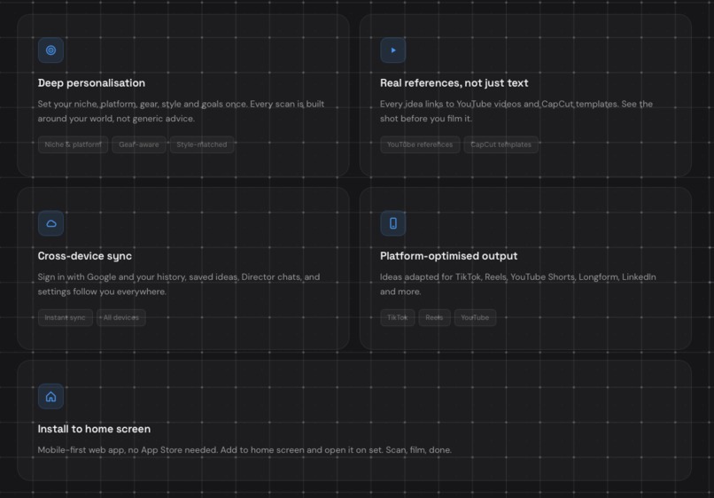Image resolution: width=714 pixels, height=498 pixels.
Task: Click the Cross-device sync heading
Action: [85, 256]
